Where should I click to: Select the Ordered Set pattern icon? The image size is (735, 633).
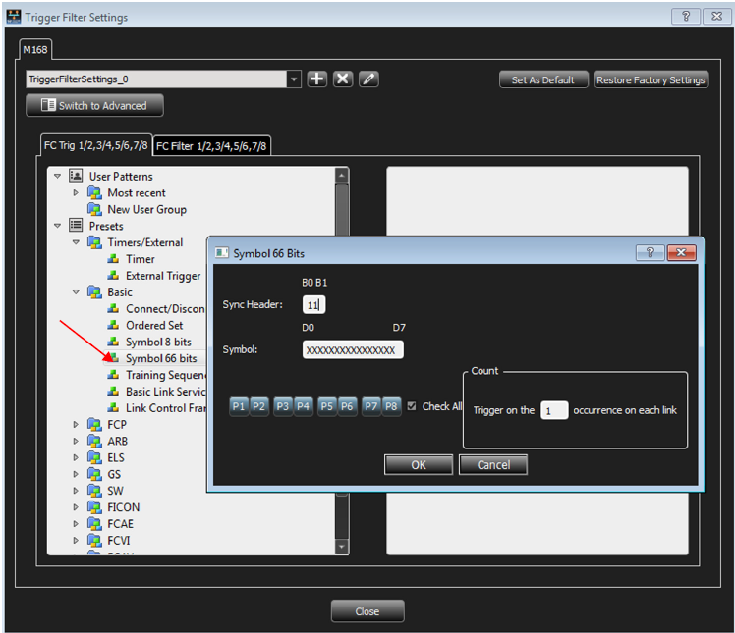click(x=113, y=325)
